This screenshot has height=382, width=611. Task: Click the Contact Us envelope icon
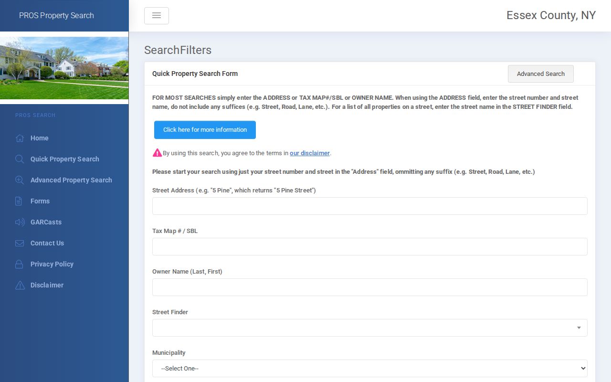(x=20, y=243)
